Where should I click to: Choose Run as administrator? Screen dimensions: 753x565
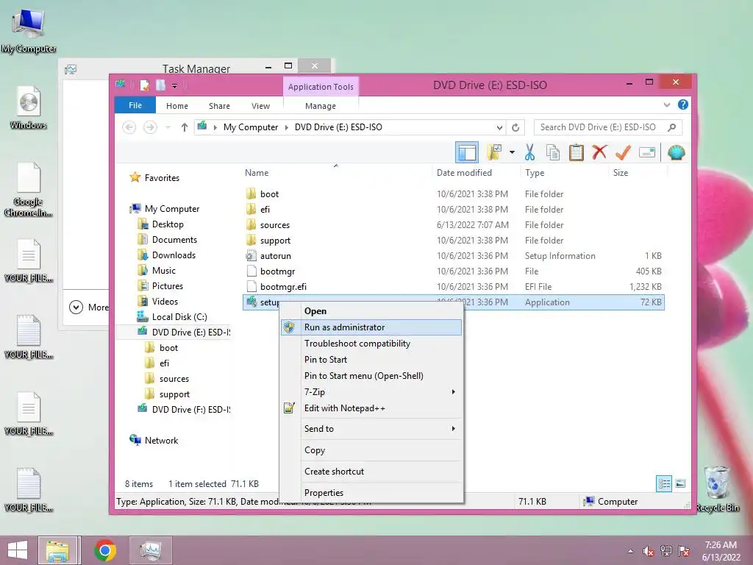tap(371, 327)
